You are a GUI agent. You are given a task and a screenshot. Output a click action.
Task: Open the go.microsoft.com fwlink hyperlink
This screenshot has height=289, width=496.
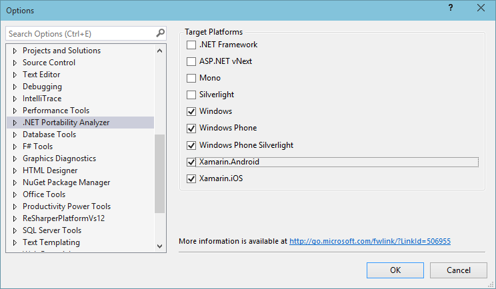tap(370, 240)
